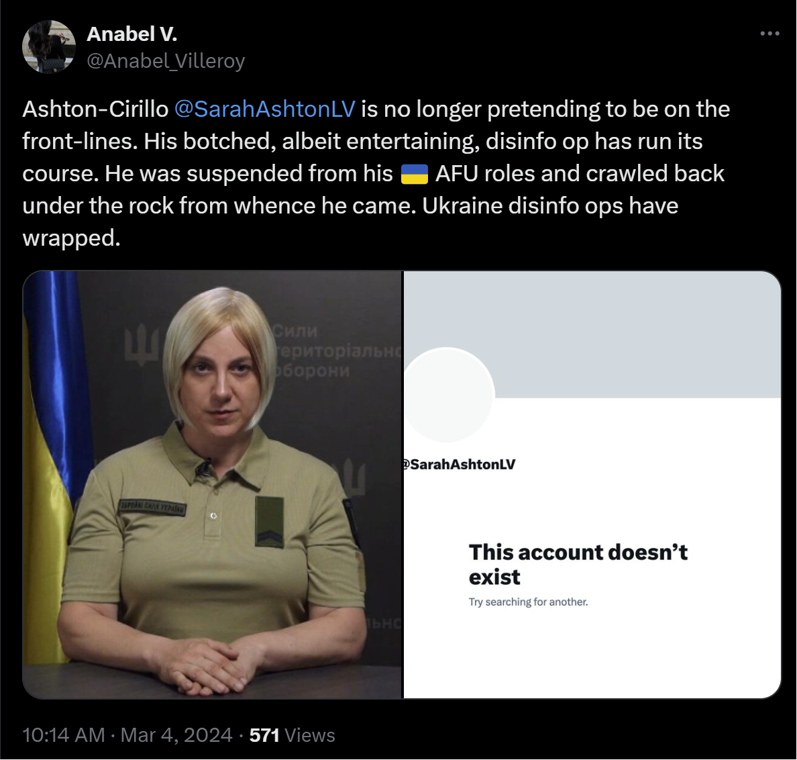This screenshot has width=797, height=760.
Task: Open the right 'account doesn't exist' image
Action: [x=592, y=485]
